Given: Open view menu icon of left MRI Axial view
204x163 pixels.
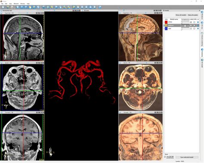Looking at the screenshot, I should (x=2, y=63).
